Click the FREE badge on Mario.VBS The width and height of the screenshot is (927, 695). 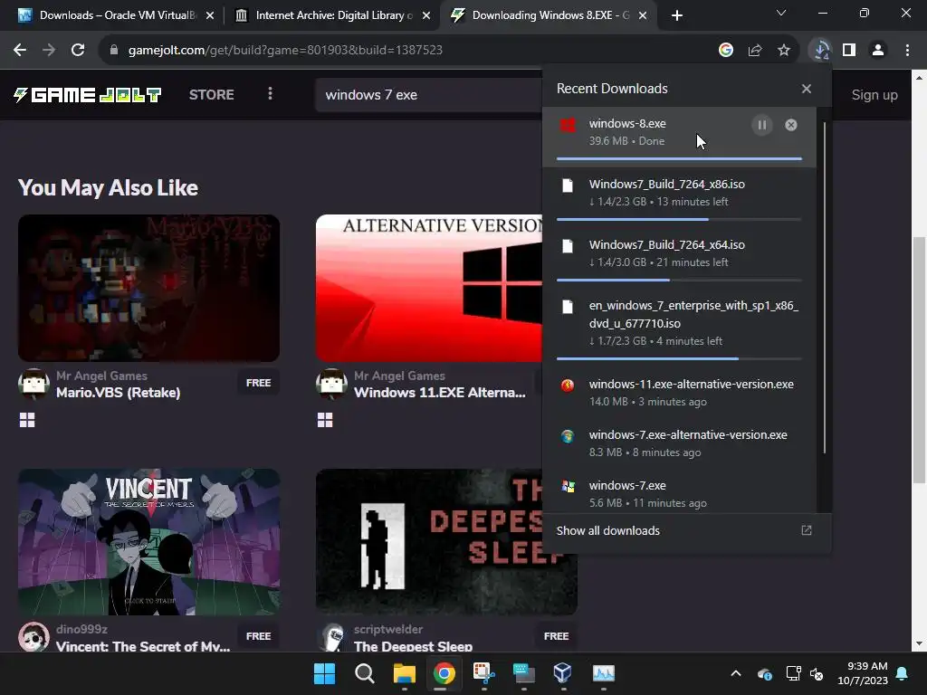tap(258, 383)
